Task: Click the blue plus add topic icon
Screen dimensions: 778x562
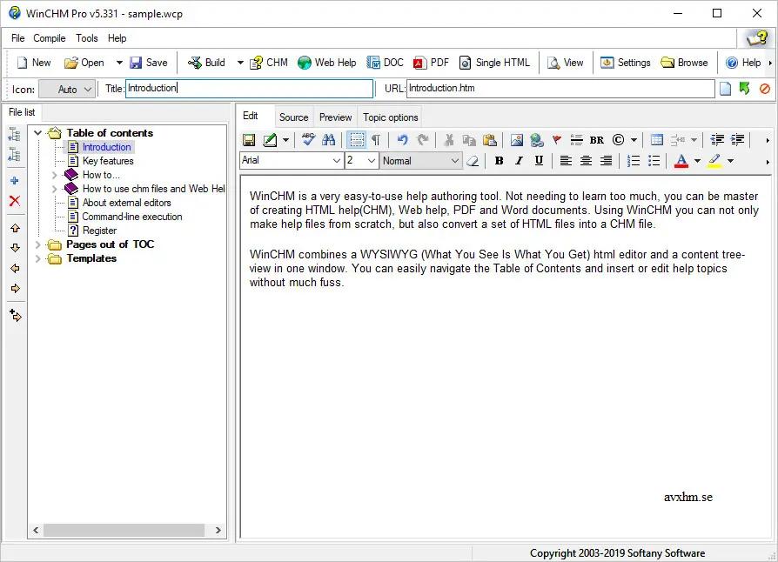Action: (x=15, y=181)
